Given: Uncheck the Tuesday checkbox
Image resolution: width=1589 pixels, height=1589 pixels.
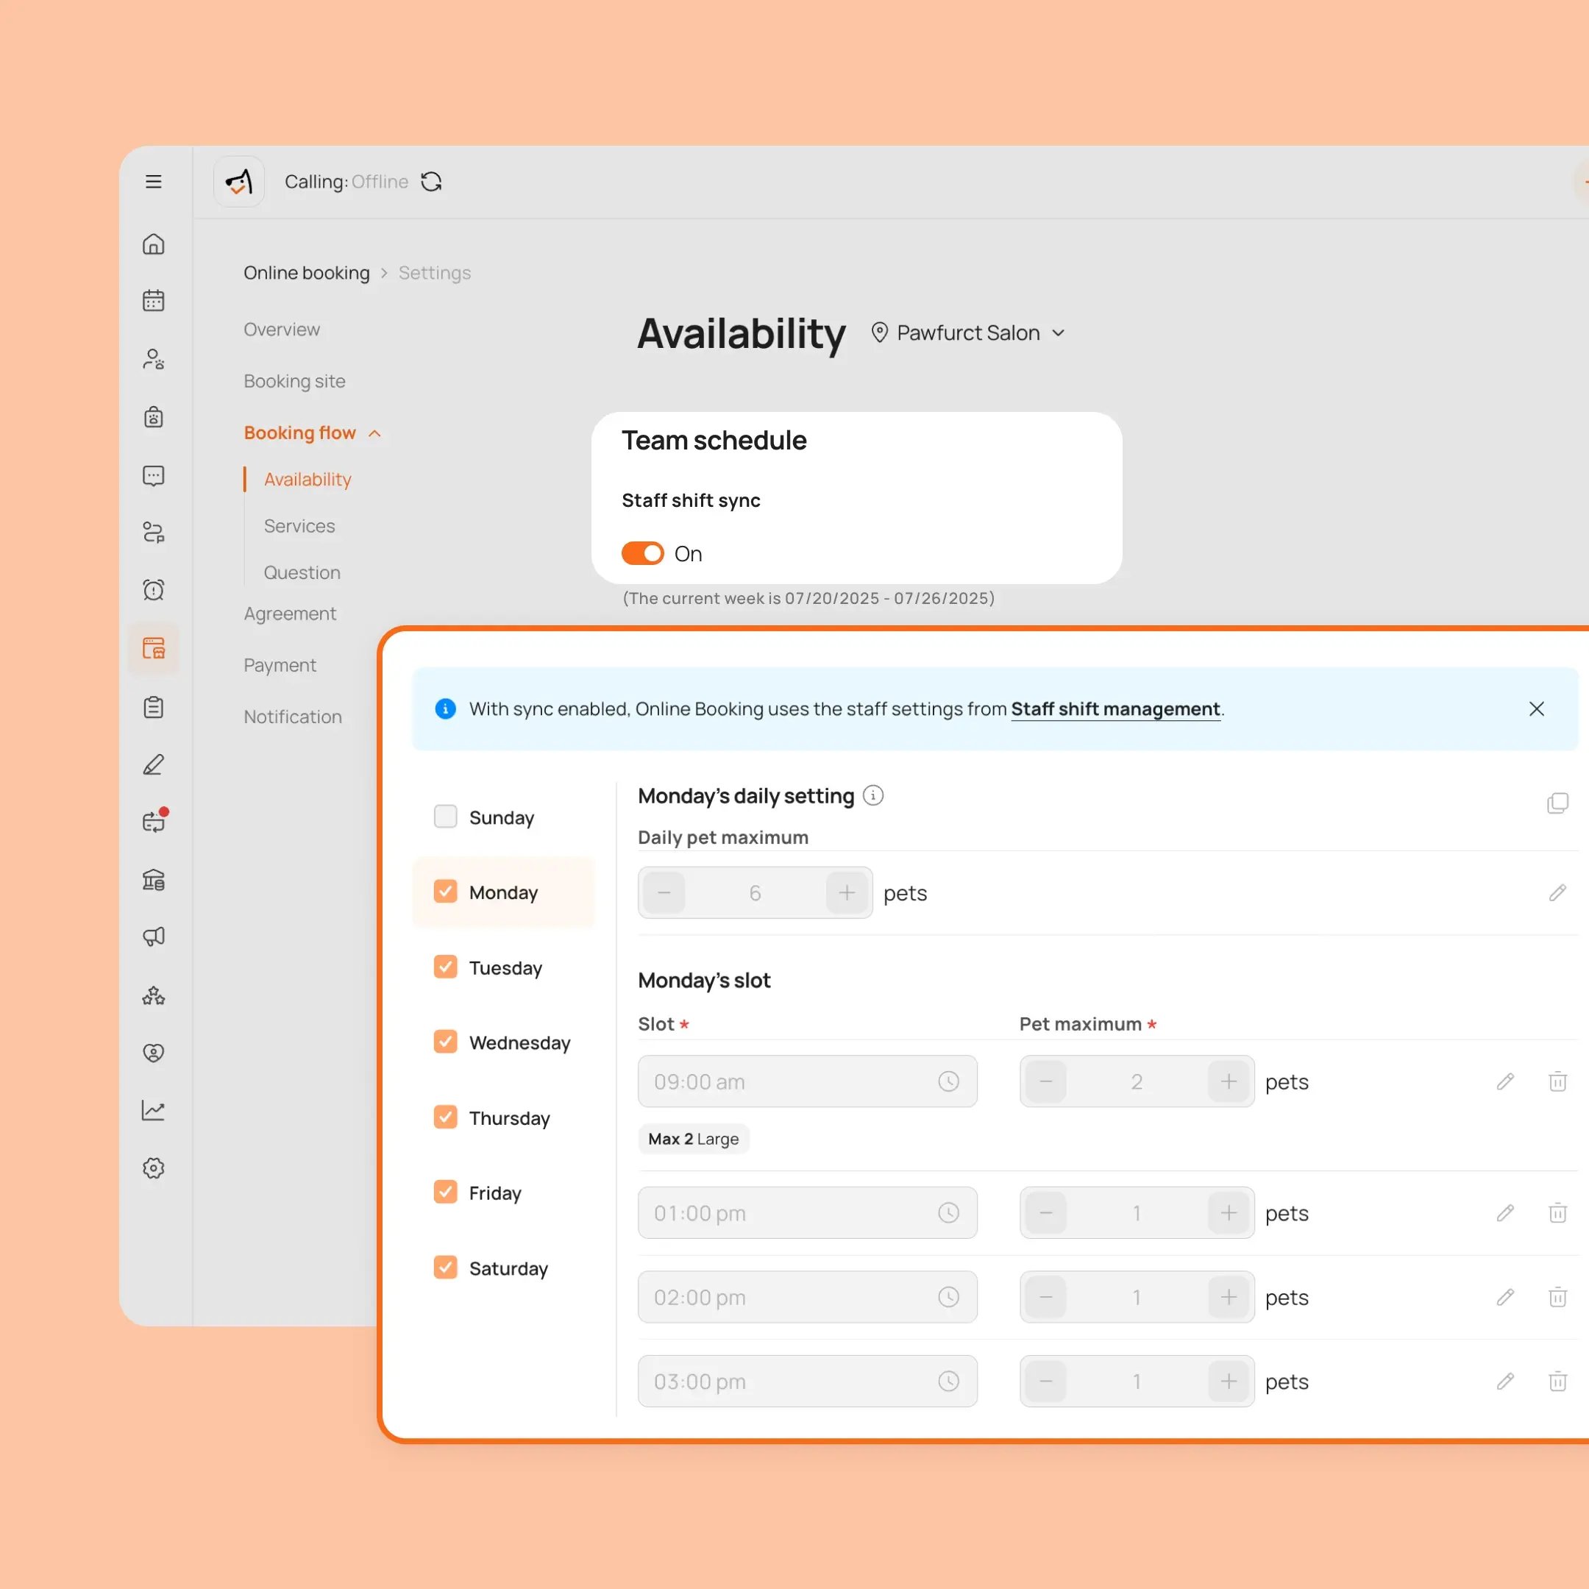Looking at the screenshot, I should pyautogui.click(x=445, y=967).
